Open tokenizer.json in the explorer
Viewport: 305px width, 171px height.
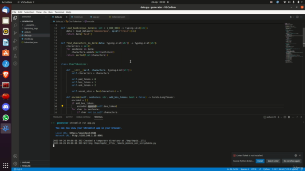pyautogui.click(x=30, y=42)
